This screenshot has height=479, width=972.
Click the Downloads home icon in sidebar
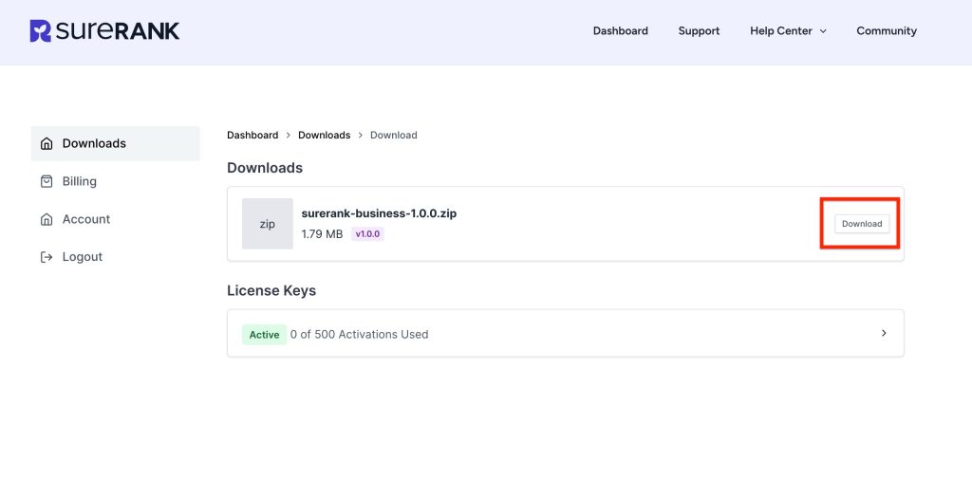(x=47, y=143)
